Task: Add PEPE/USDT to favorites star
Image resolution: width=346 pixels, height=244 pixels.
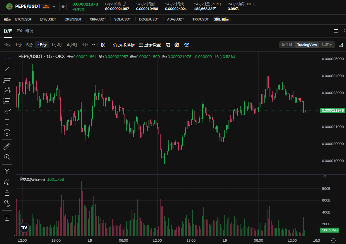Action: tap(63, 6)
